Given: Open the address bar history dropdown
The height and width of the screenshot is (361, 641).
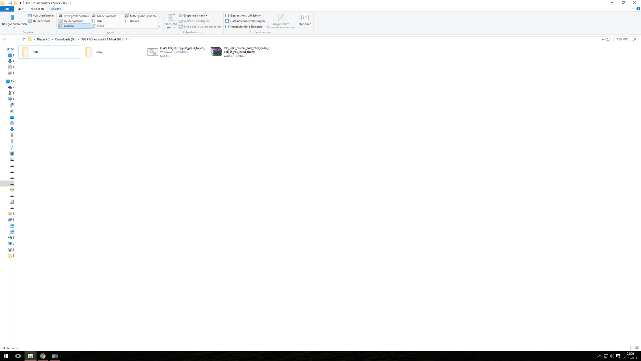Looking at the screenshot, I should (x=603, y=39).
